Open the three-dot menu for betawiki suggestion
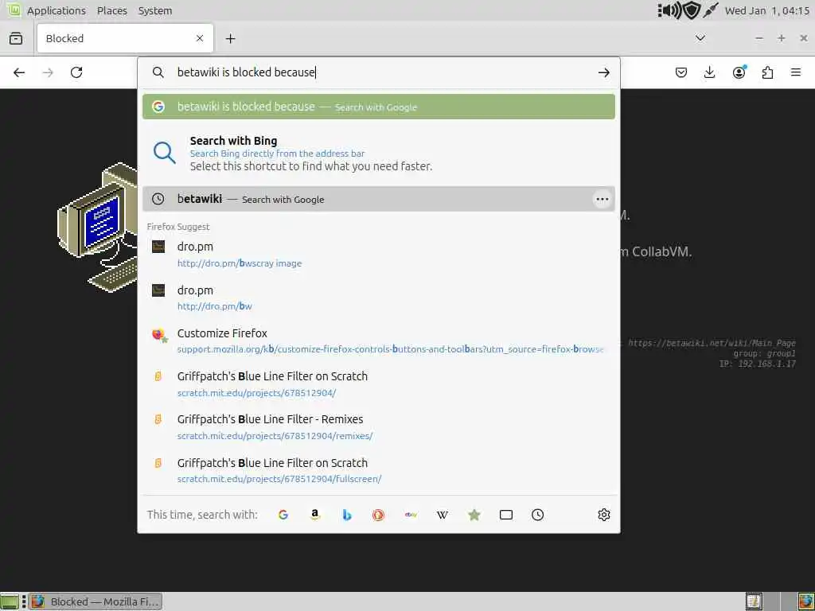The height and width of the screenshot is (611, 815). (602, 199)
